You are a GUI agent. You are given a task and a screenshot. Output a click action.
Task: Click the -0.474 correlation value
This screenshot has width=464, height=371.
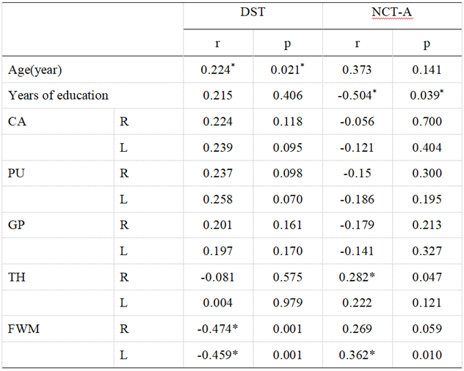coord(217,329)
